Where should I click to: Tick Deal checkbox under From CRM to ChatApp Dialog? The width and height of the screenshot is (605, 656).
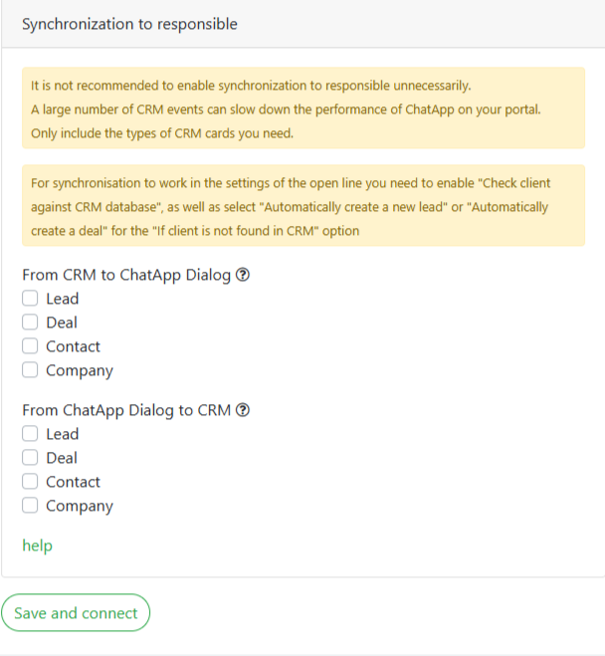[31, 323]
